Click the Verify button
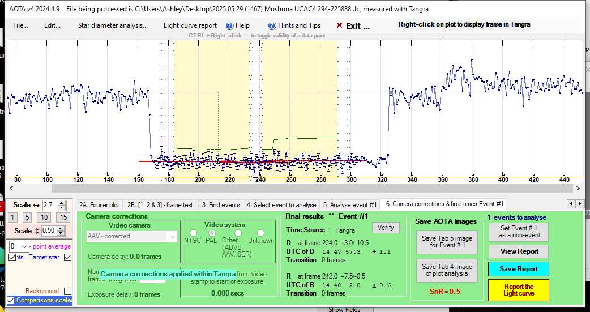 pyautogui.click(x=385, y=228)
